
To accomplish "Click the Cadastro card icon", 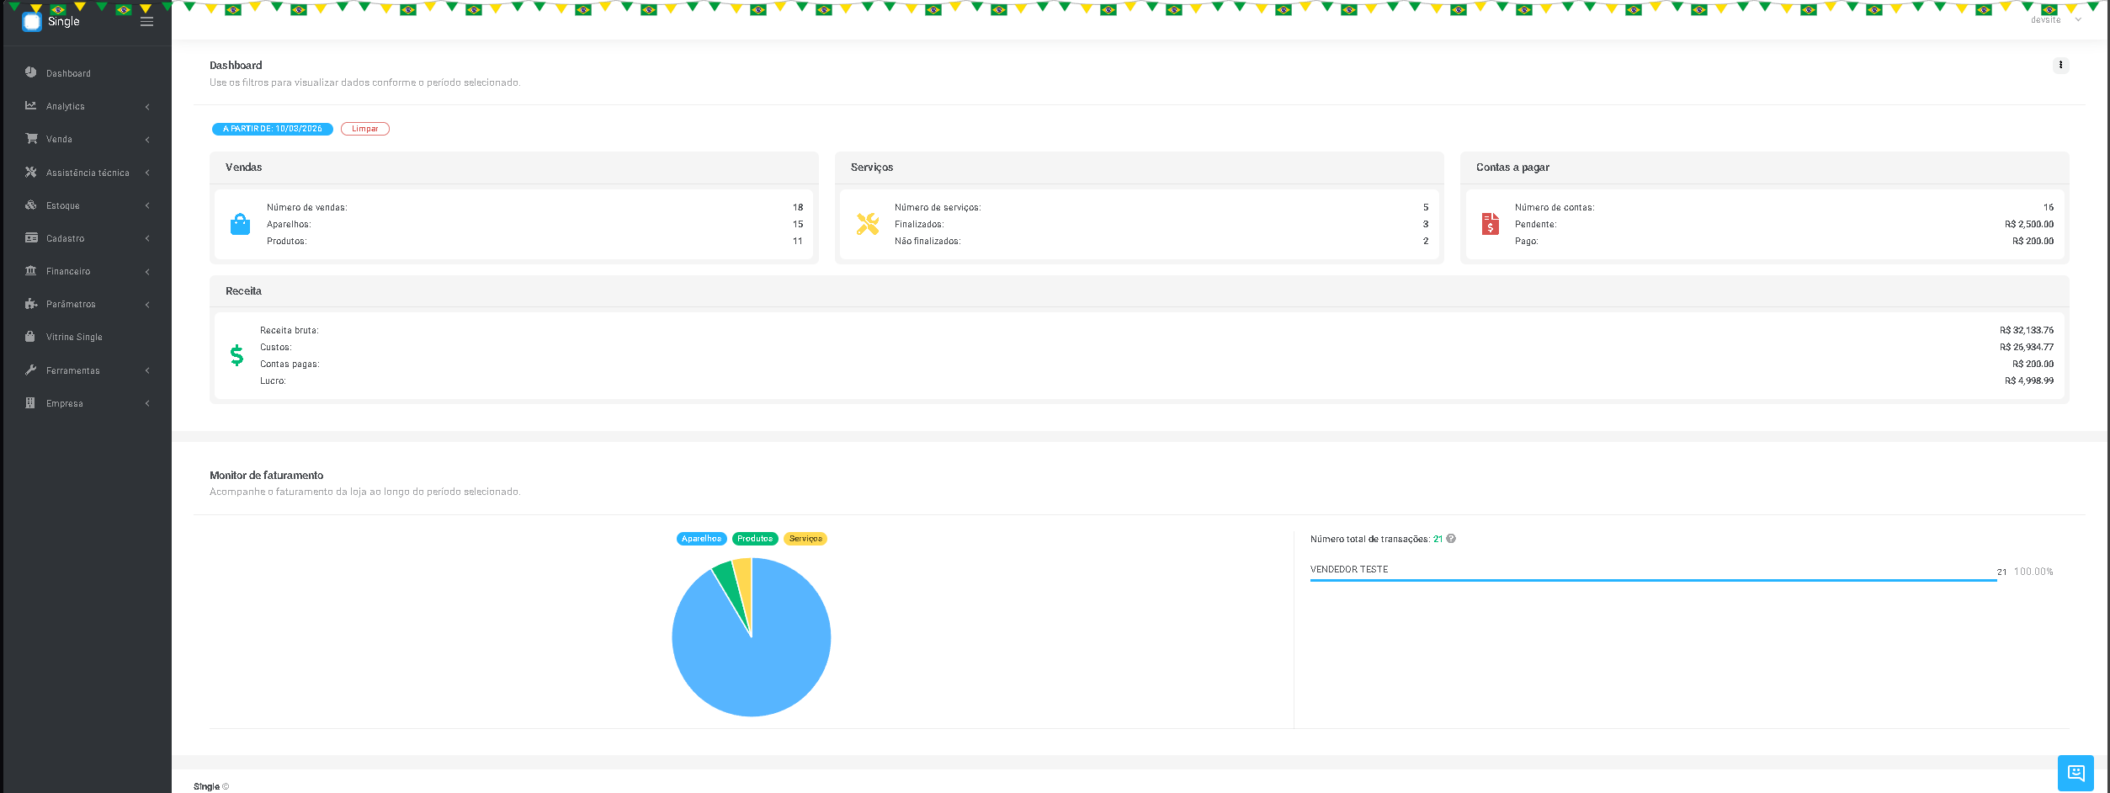I will pyautogui.click(x=31, y=237).
